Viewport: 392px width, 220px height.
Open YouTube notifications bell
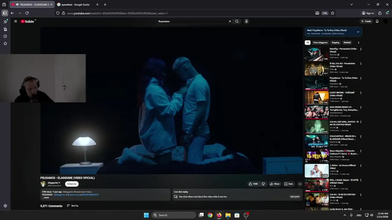coord(377,21)
